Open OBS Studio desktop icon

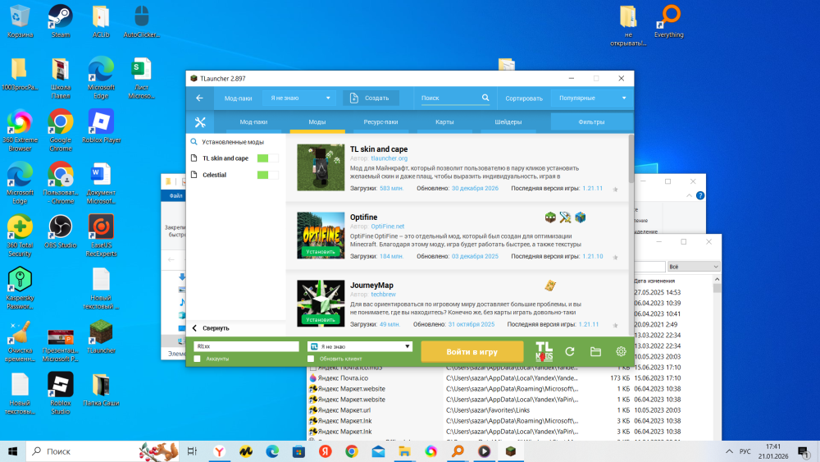(61, 231)
